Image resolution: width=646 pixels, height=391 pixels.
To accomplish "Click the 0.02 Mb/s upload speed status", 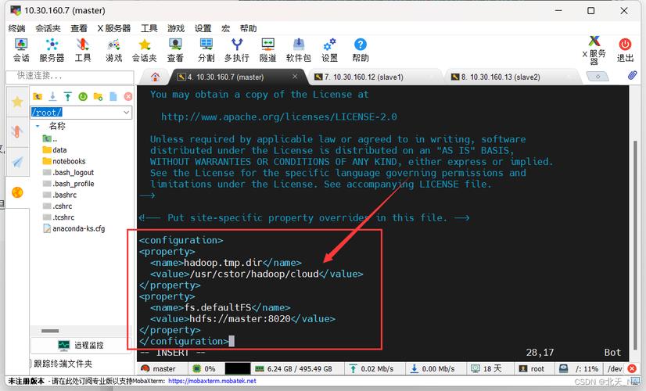I will tap(371, 369).
